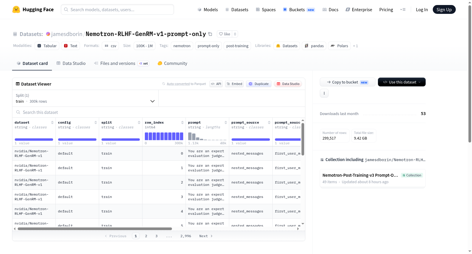Sort the row_index column
The width and height of the screenshot is (472, 254).
click(x=182, y=122)
